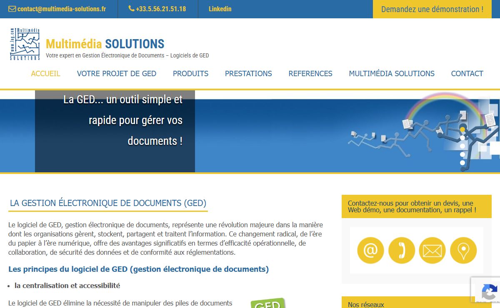This screenshot has width=500, height=308.
Task: Click the yellow telephone contact icon
Action: 402,251
